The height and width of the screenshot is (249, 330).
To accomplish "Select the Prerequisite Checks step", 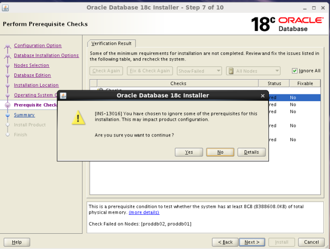I will pyautogui.click(x=35, y=105).
